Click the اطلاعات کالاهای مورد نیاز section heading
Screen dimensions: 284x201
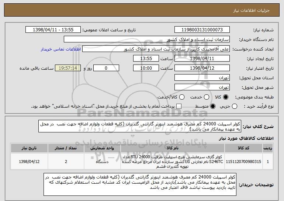[x=246, y=138]
